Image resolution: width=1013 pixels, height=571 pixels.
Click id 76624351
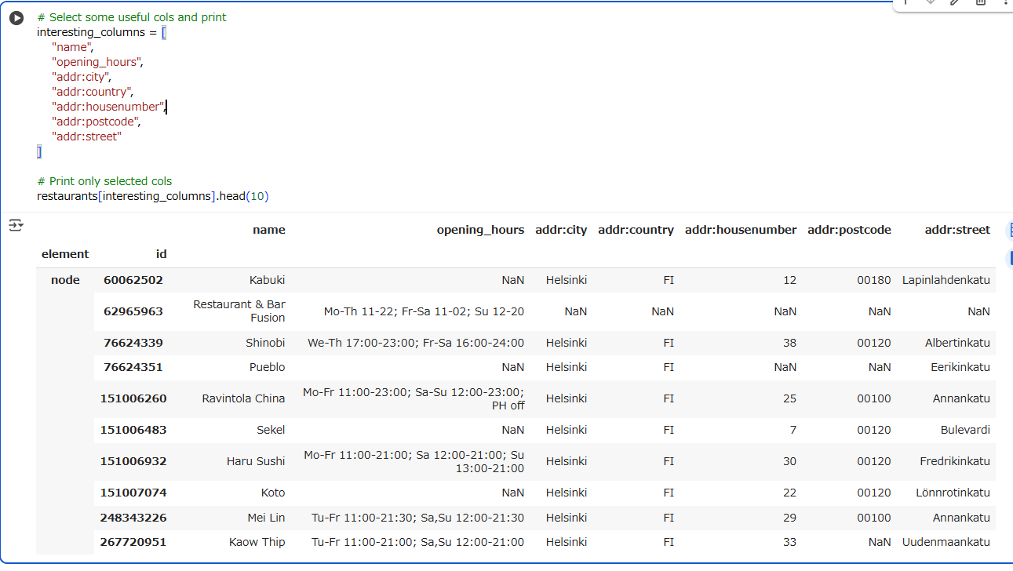tap(133, 367)
